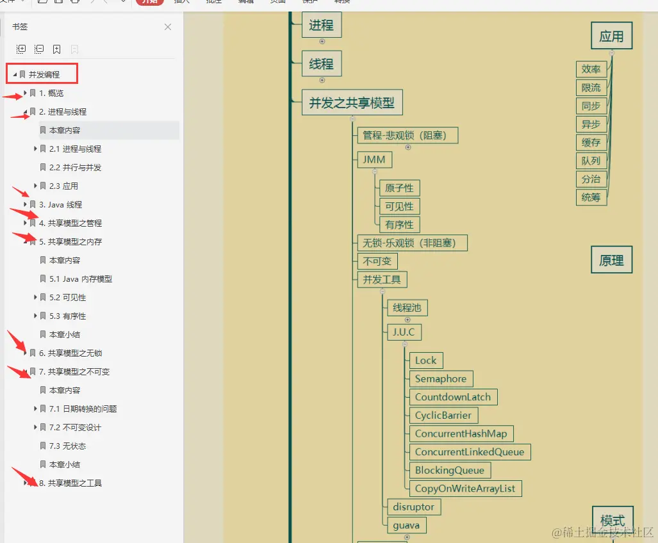Open the 文件 menu dropdown arrow
The width and height of the screenshot is (658, 543).
tap(24, 2)
